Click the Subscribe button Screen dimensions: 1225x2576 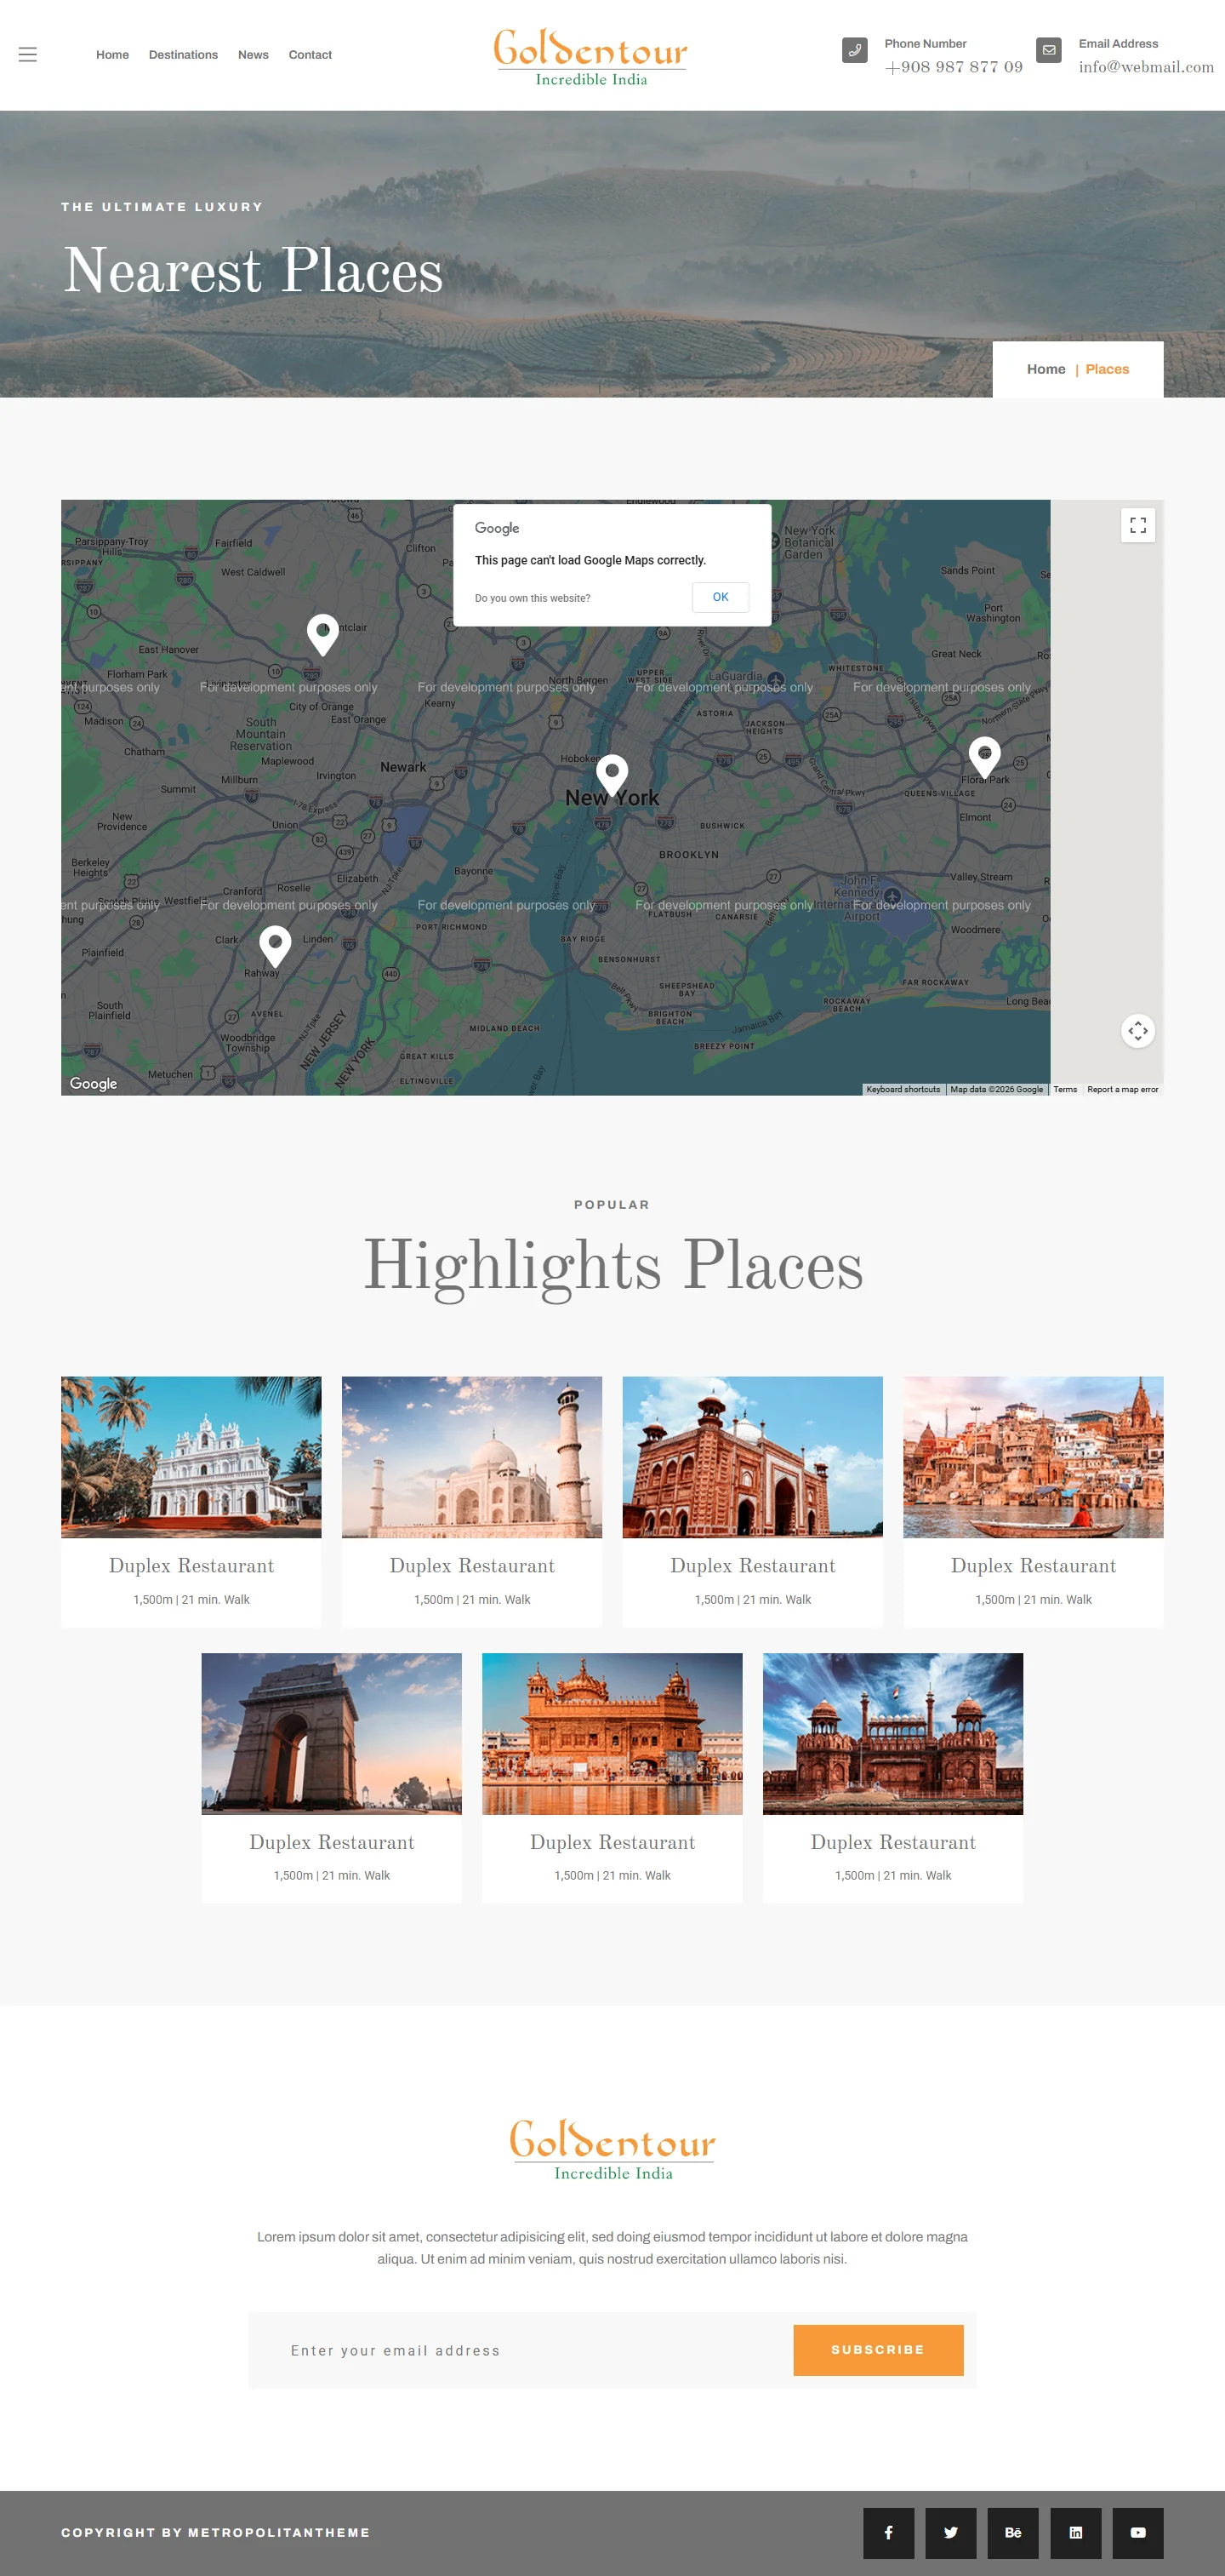878,2350
